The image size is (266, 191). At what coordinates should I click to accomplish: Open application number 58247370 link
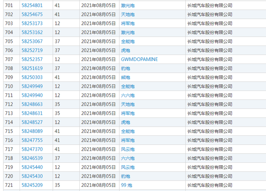point(32,149)
